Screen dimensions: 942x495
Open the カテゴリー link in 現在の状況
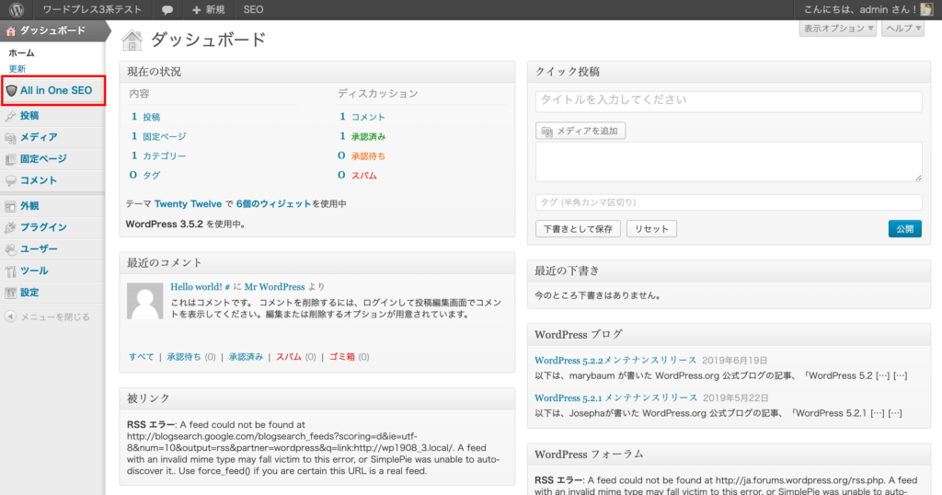(164, 155)
